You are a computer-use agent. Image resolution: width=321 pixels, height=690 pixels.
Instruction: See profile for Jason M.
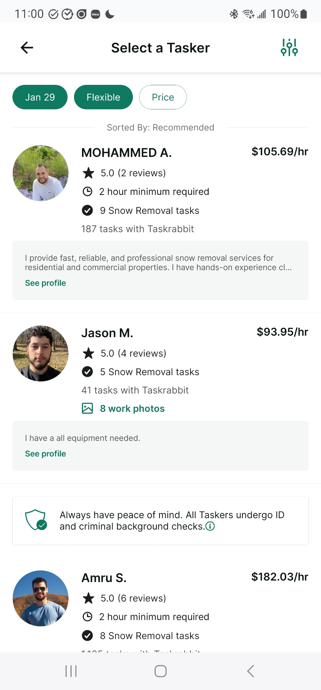pyautogui.click(x=45, y=454)
